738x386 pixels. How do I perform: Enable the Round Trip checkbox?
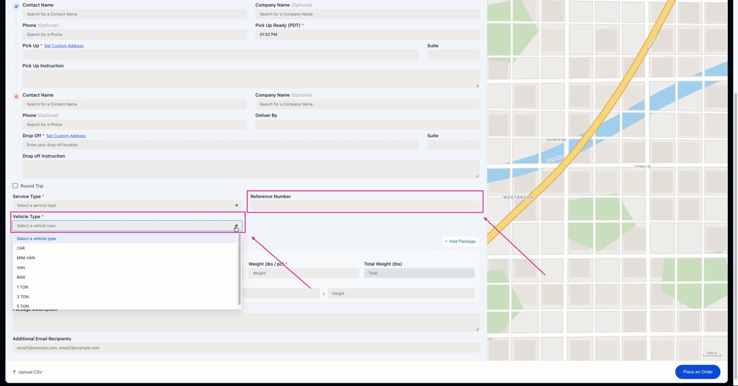(x=15, y=186)
